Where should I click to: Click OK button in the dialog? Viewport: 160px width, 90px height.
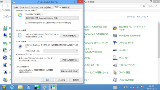tap(47, 80)
